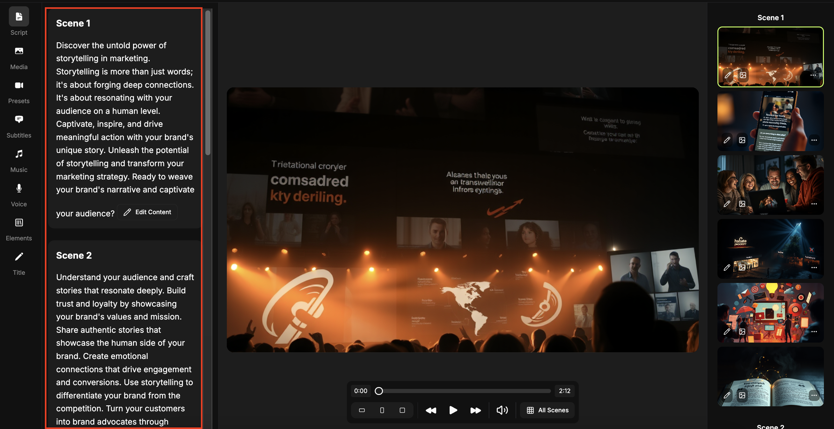834x429 pixels.
Task: Open the Presets panel
Action: point(19,92)
